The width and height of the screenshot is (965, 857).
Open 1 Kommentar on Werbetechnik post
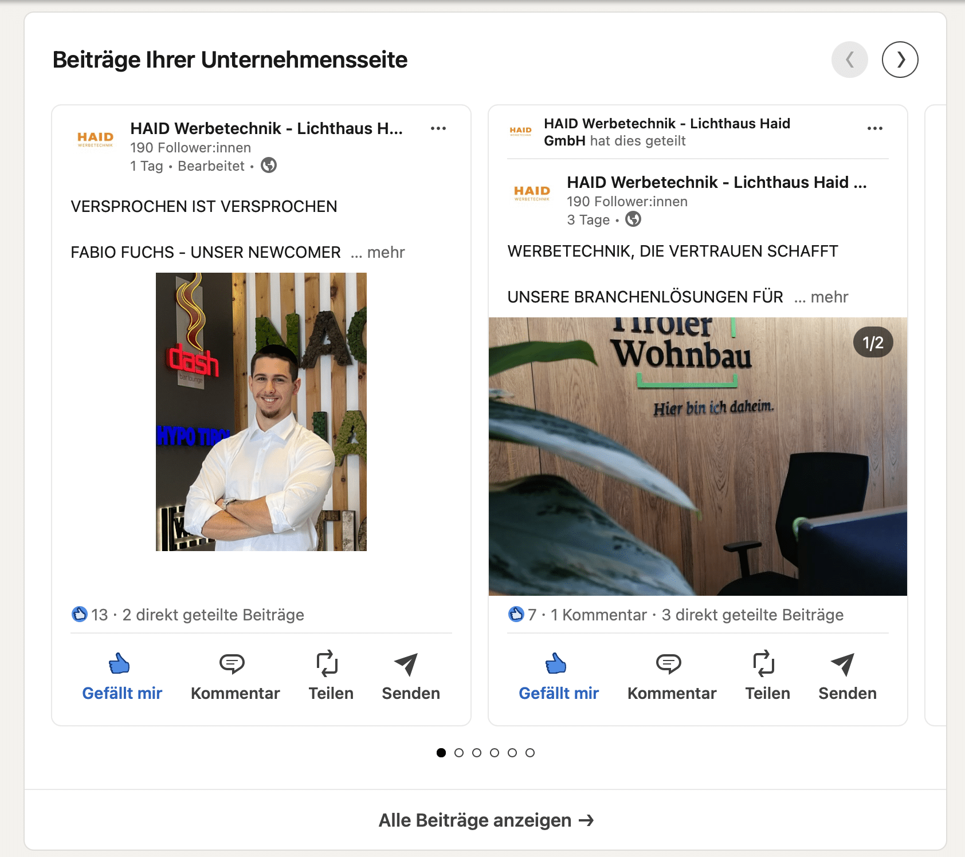(598, 615)
